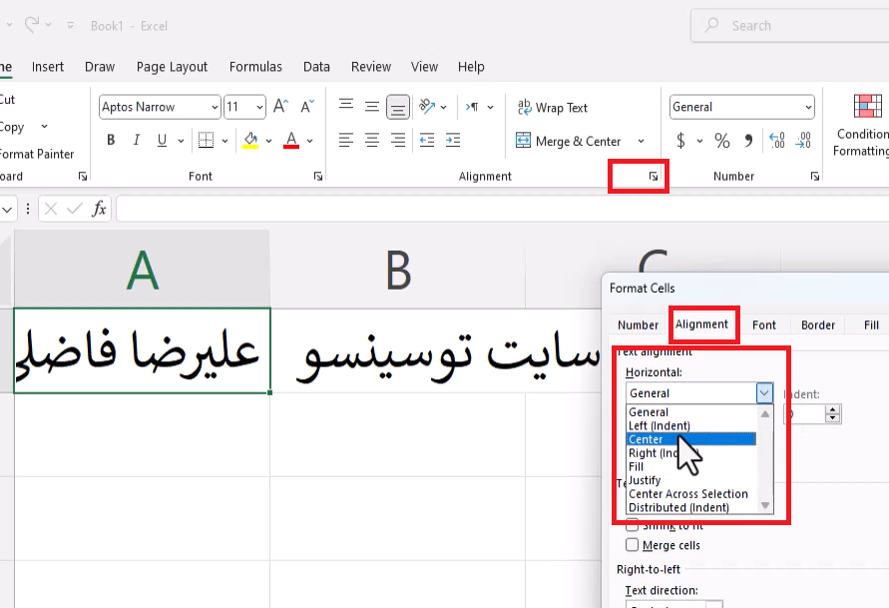Click the Increase Font Size icon

(x=280, y=107)
